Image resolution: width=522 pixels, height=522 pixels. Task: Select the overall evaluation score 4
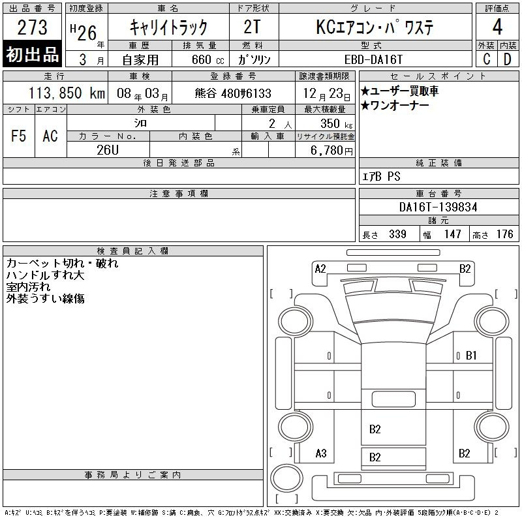click(x=497, y=27)
